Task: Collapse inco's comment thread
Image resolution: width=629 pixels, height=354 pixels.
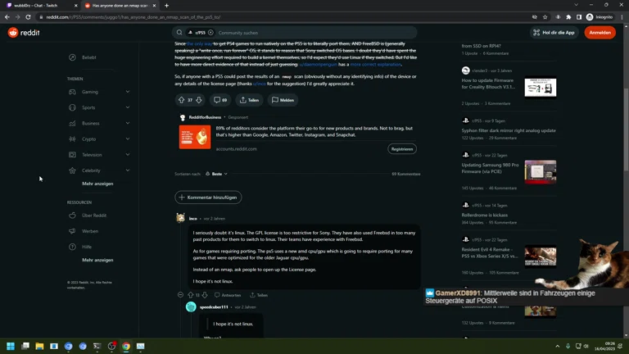Action: coord(180,295)
